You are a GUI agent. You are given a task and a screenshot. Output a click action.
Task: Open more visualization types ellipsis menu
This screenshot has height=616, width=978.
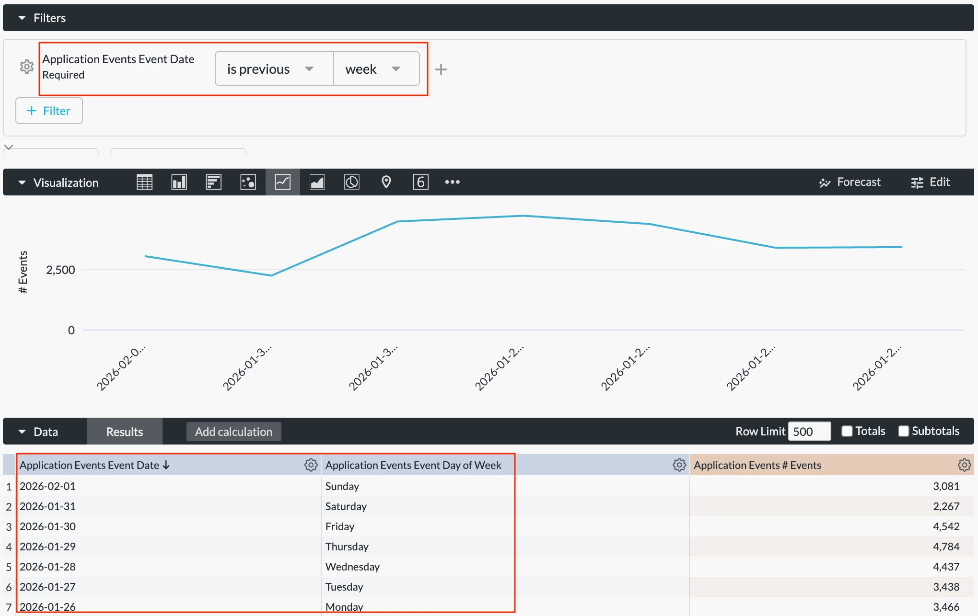click(x=452, y=182)
